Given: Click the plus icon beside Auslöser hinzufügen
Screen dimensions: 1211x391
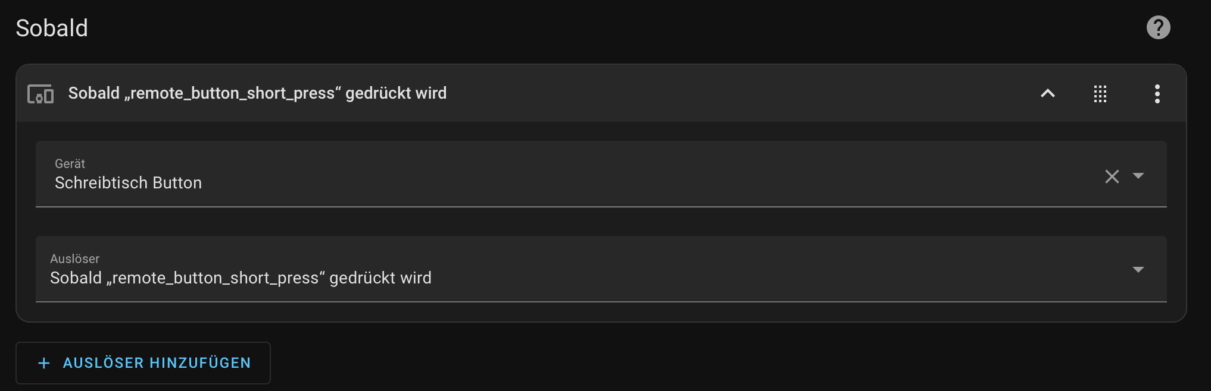Looking at the screenshot, I should click(44, 363).
